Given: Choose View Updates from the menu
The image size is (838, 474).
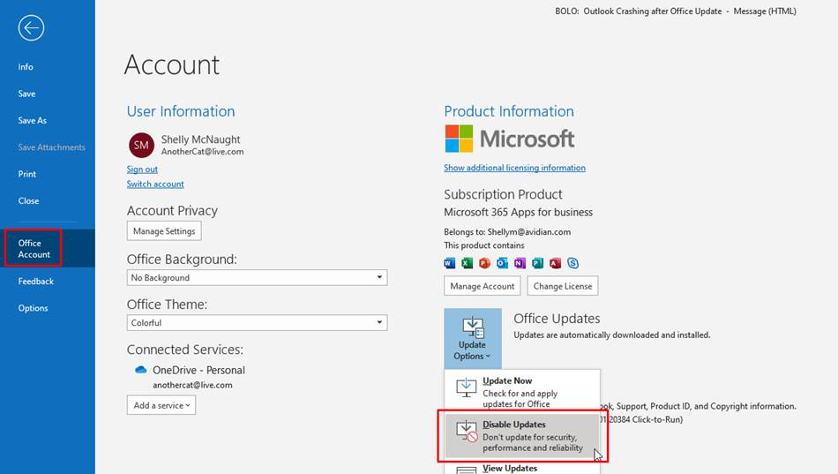Looking at the screenshot, I should click(521, 468).
